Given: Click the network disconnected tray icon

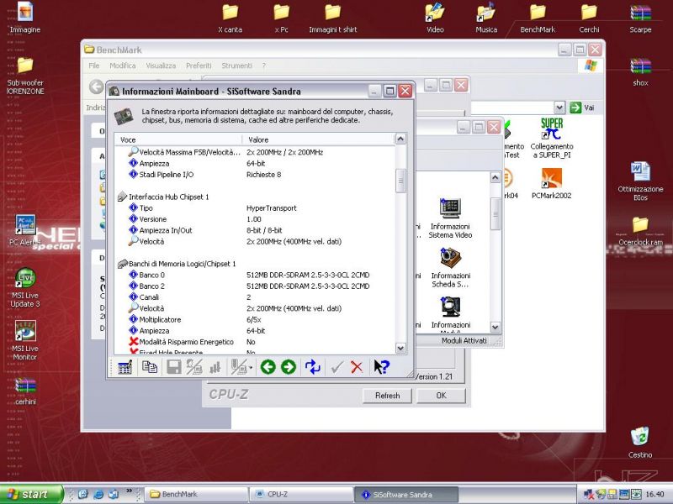Looking at the screenshot, I should tap(589, 494).
